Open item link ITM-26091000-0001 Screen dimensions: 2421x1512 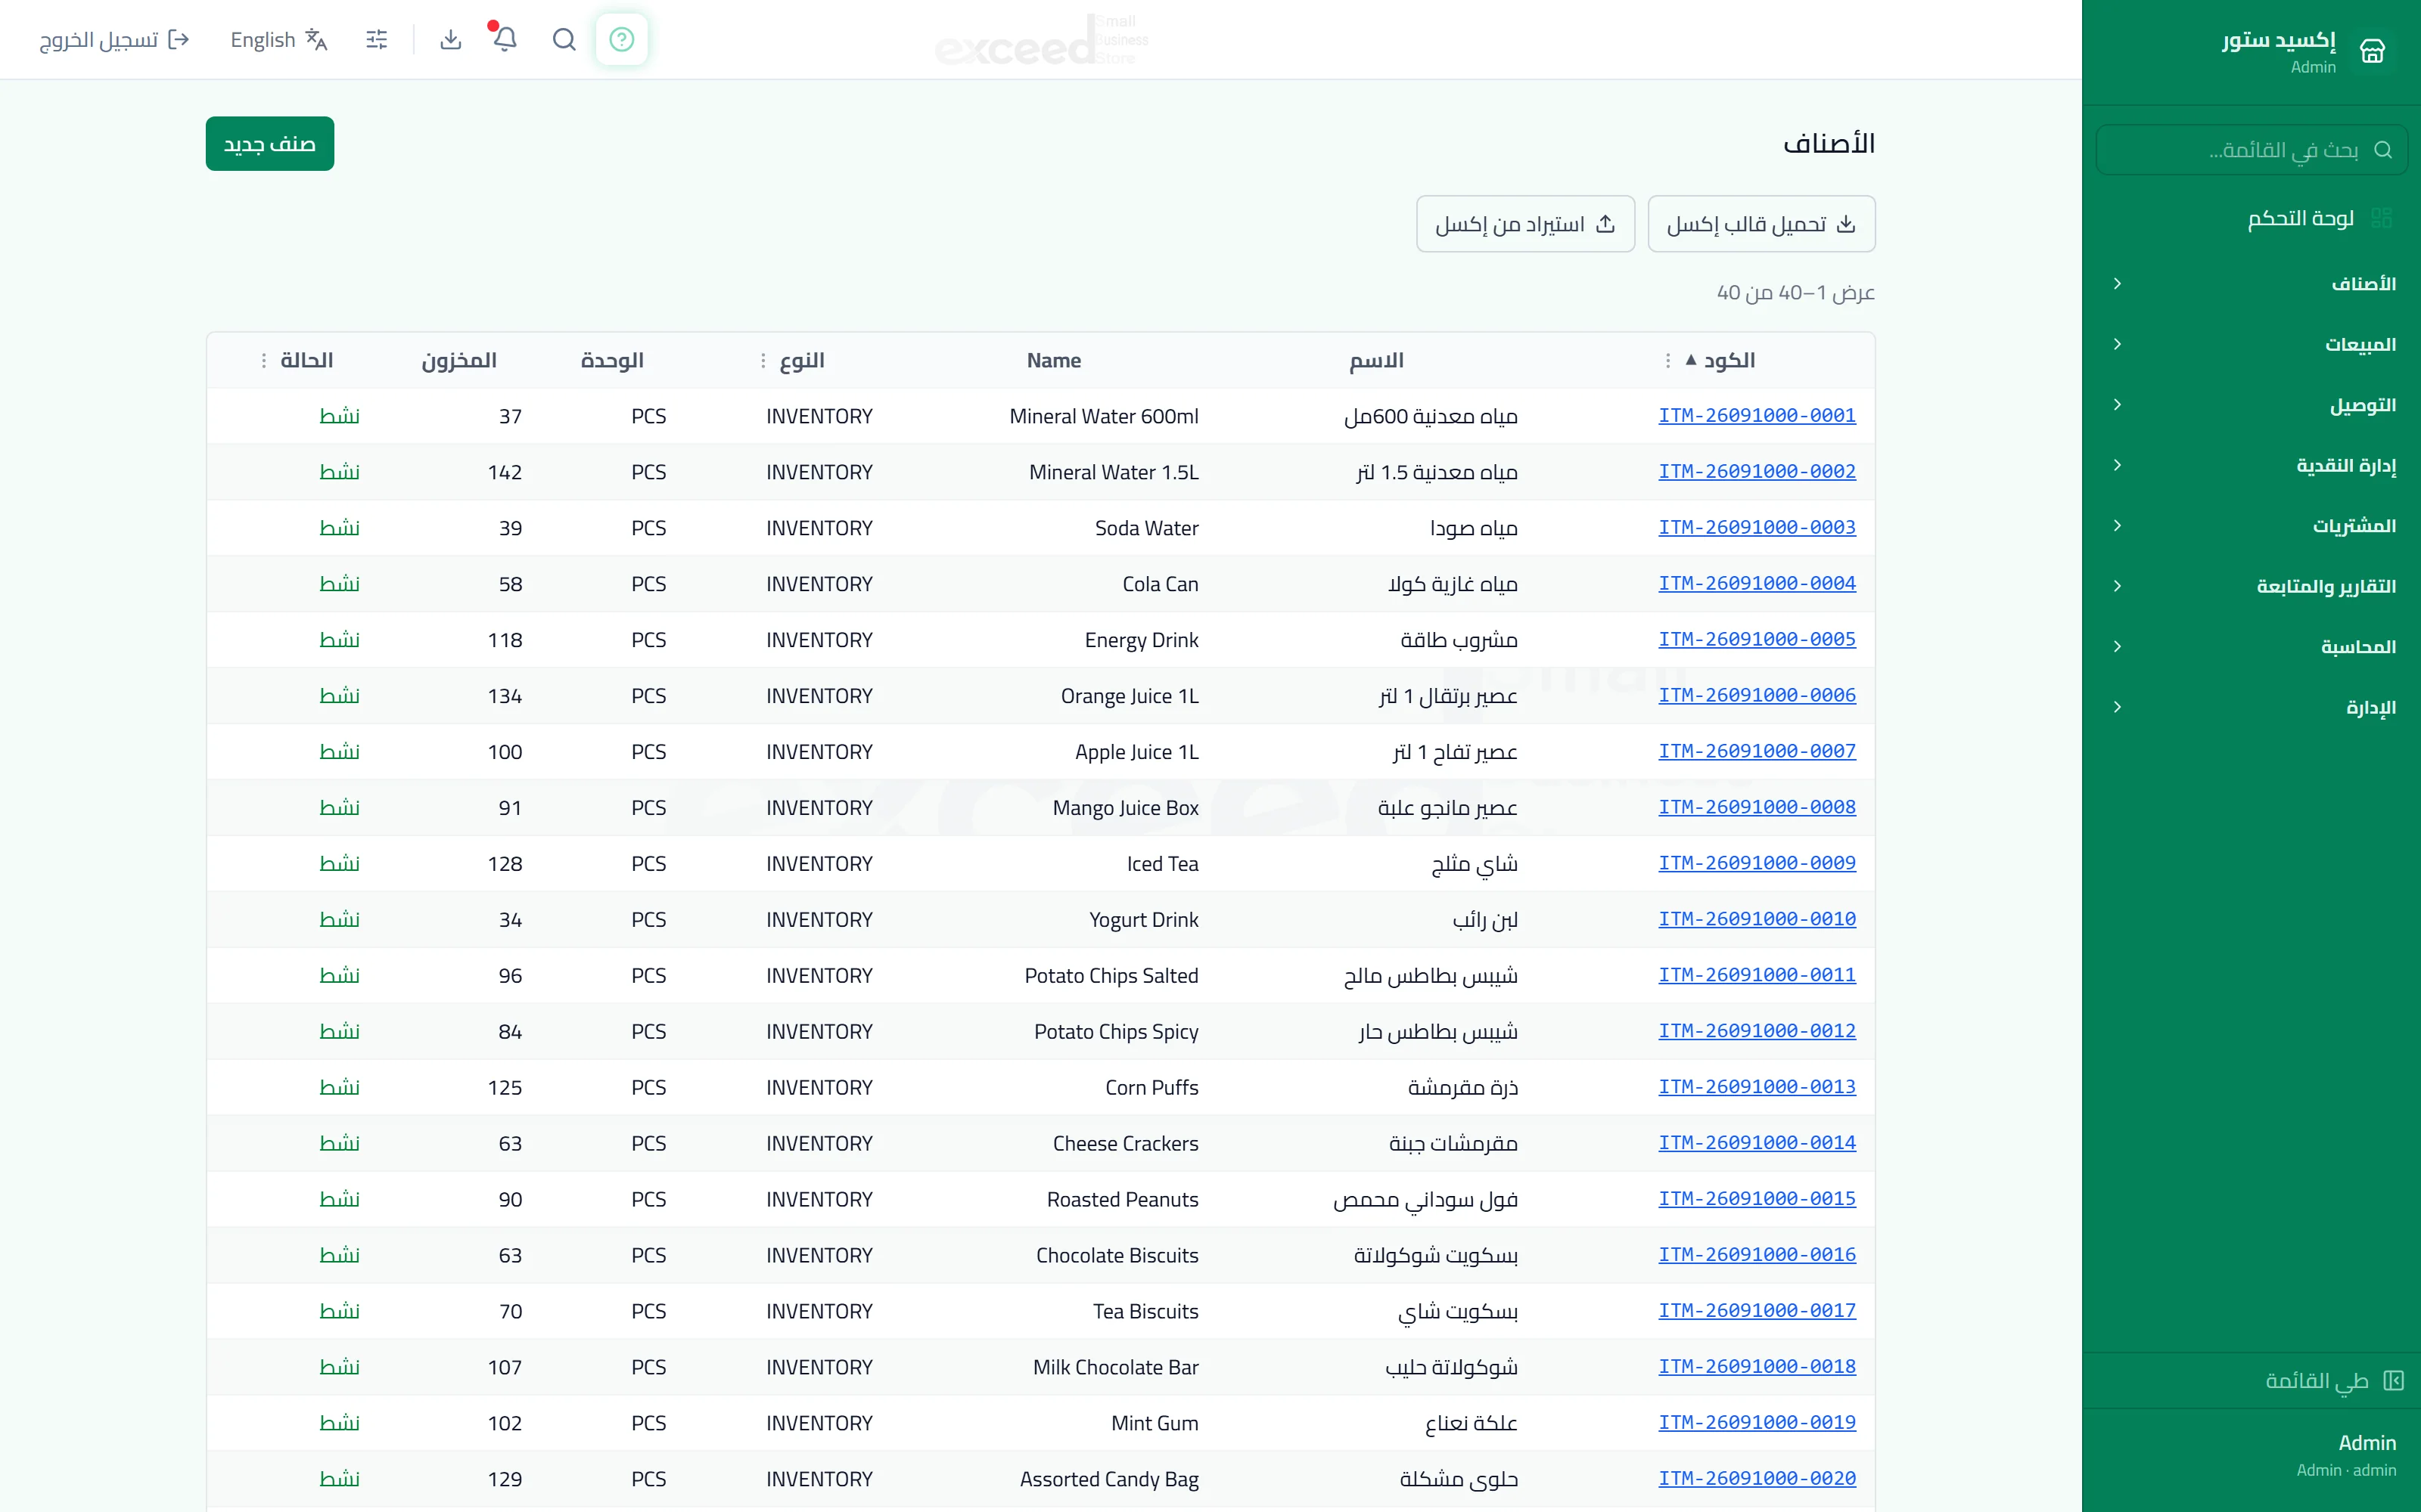[x=1757, y=415]
